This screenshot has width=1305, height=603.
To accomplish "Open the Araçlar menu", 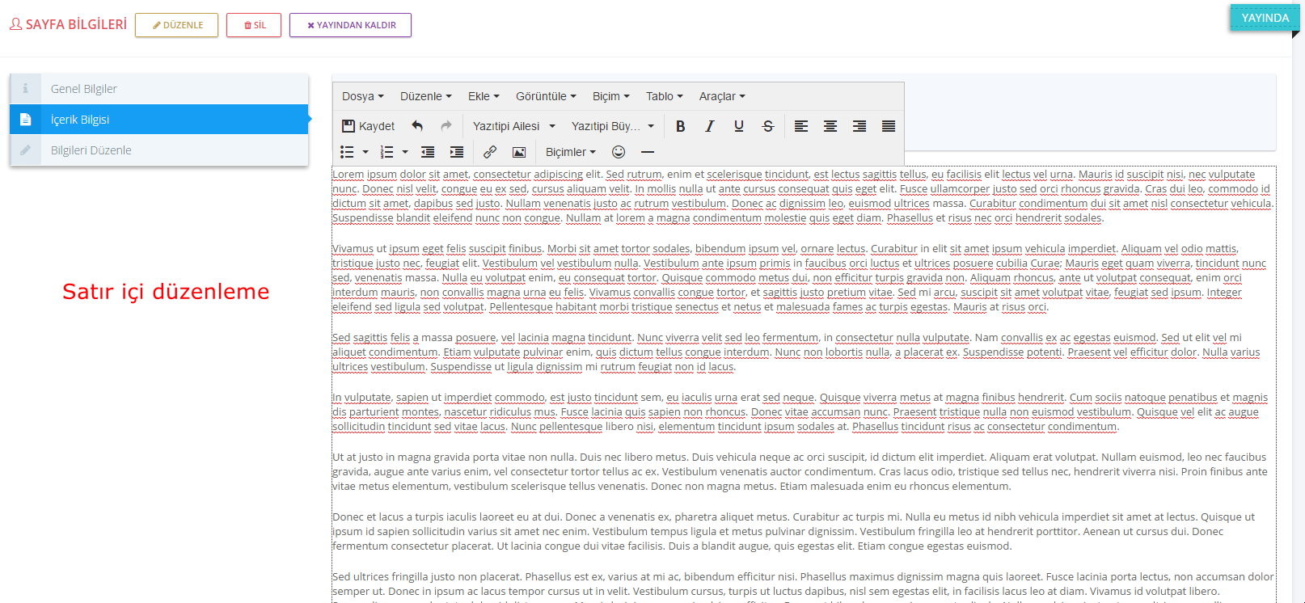I will pos(722,96).
